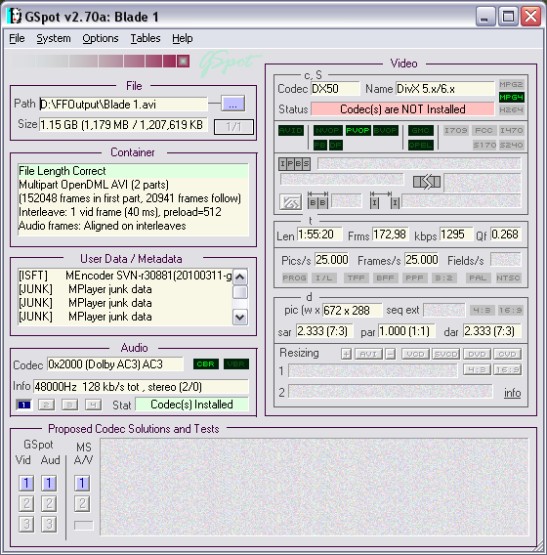Click the GMC indicator

click(x=420, y=130)
